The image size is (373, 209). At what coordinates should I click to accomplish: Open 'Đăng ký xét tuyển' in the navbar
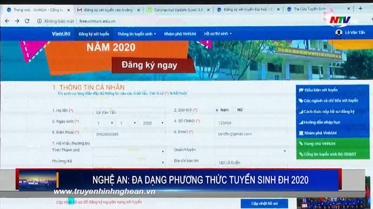tap(94, 34)
